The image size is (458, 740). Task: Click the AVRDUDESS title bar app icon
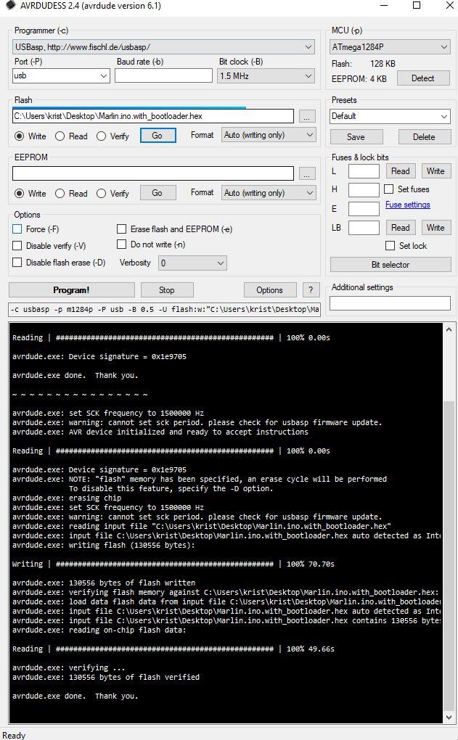tap(10, 6)
